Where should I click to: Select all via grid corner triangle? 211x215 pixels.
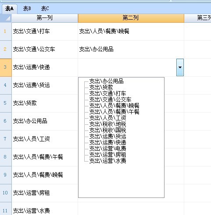point(6,18)
